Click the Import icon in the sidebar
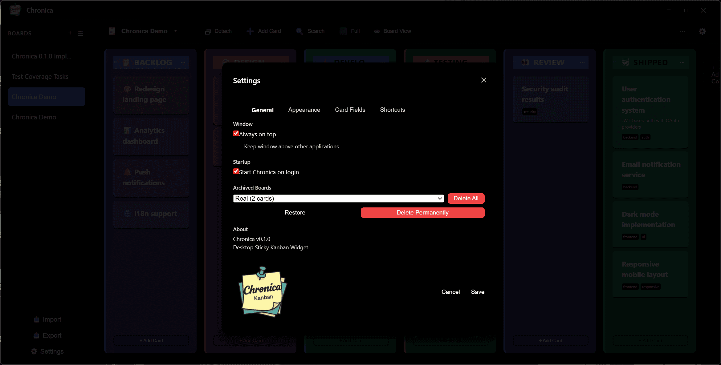This screenshot has width=721, height=365. 37,319
